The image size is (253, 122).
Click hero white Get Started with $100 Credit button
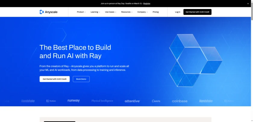(55, 79)
